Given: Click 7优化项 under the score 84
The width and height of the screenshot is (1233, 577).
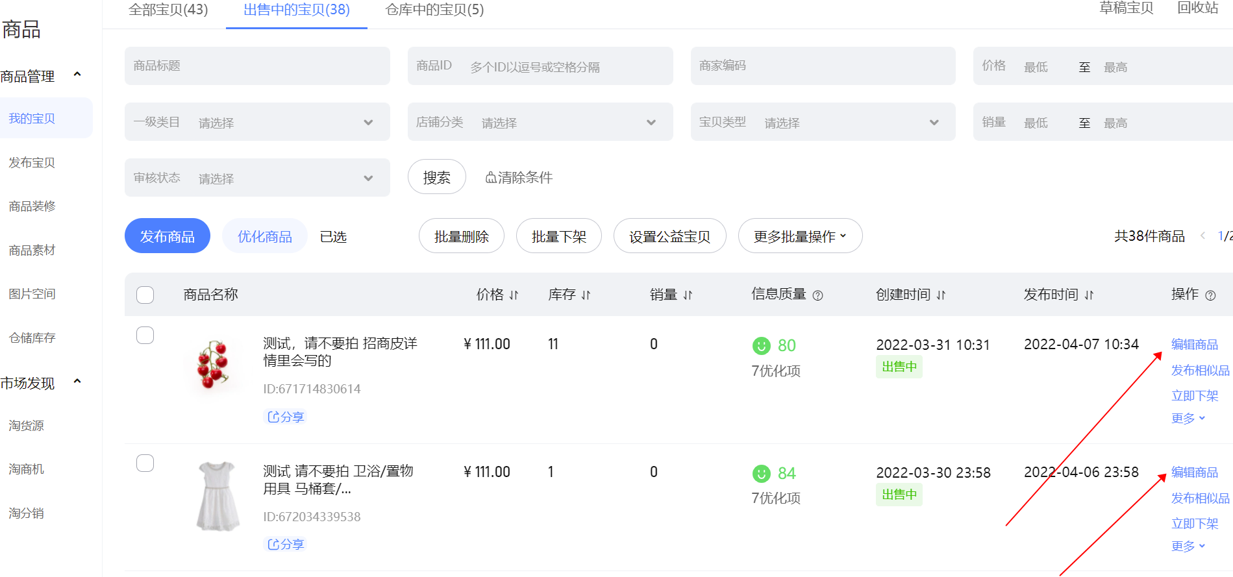Looking at the screenshot, I should tap(776, 498).
